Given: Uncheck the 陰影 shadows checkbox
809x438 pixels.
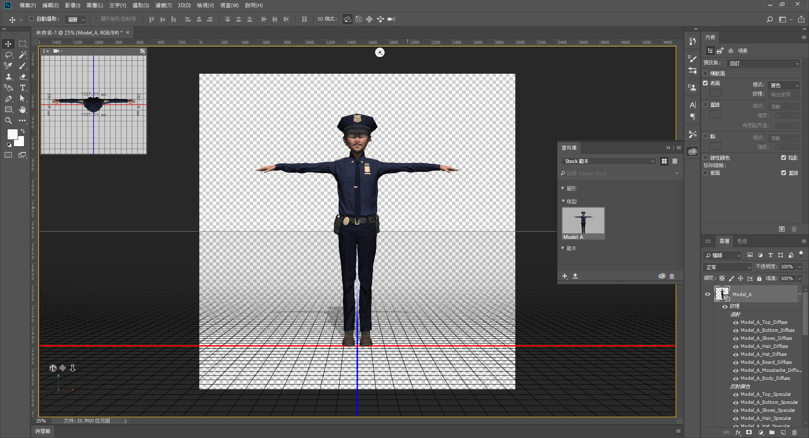Looking at the screenshot, I should click(x=784, y=158).
